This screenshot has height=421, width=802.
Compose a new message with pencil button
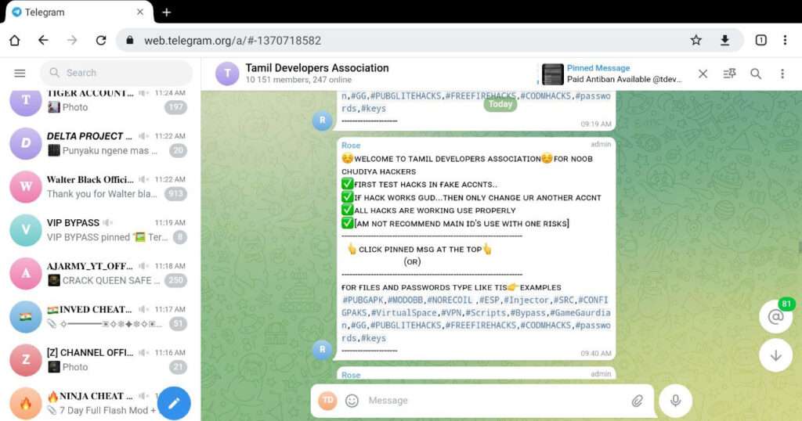click(x=174, y=403)
